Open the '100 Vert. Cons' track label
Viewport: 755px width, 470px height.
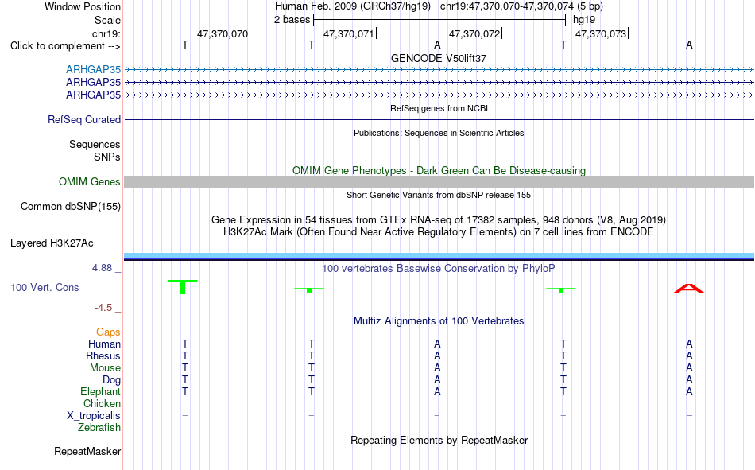tap(45, 287)
